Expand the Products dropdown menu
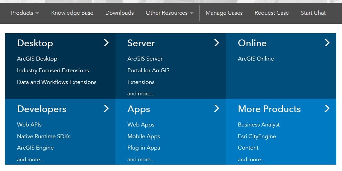 point(25,13)
